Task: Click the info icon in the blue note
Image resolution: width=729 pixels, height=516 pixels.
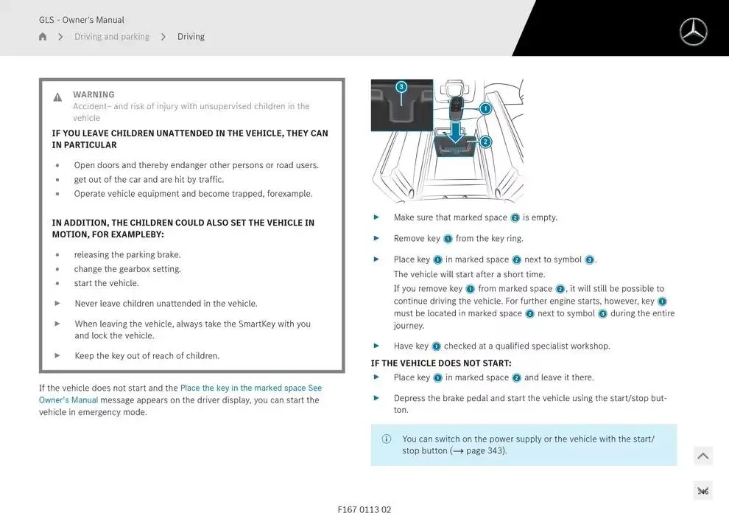Action: (x=387, y=439)
